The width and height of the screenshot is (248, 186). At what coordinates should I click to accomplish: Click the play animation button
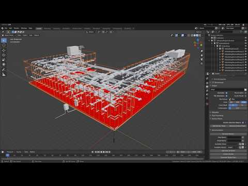click(x=104, y=152)
